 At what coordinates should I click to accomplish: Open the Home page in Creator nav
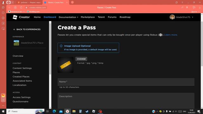(x=37, y=17)
